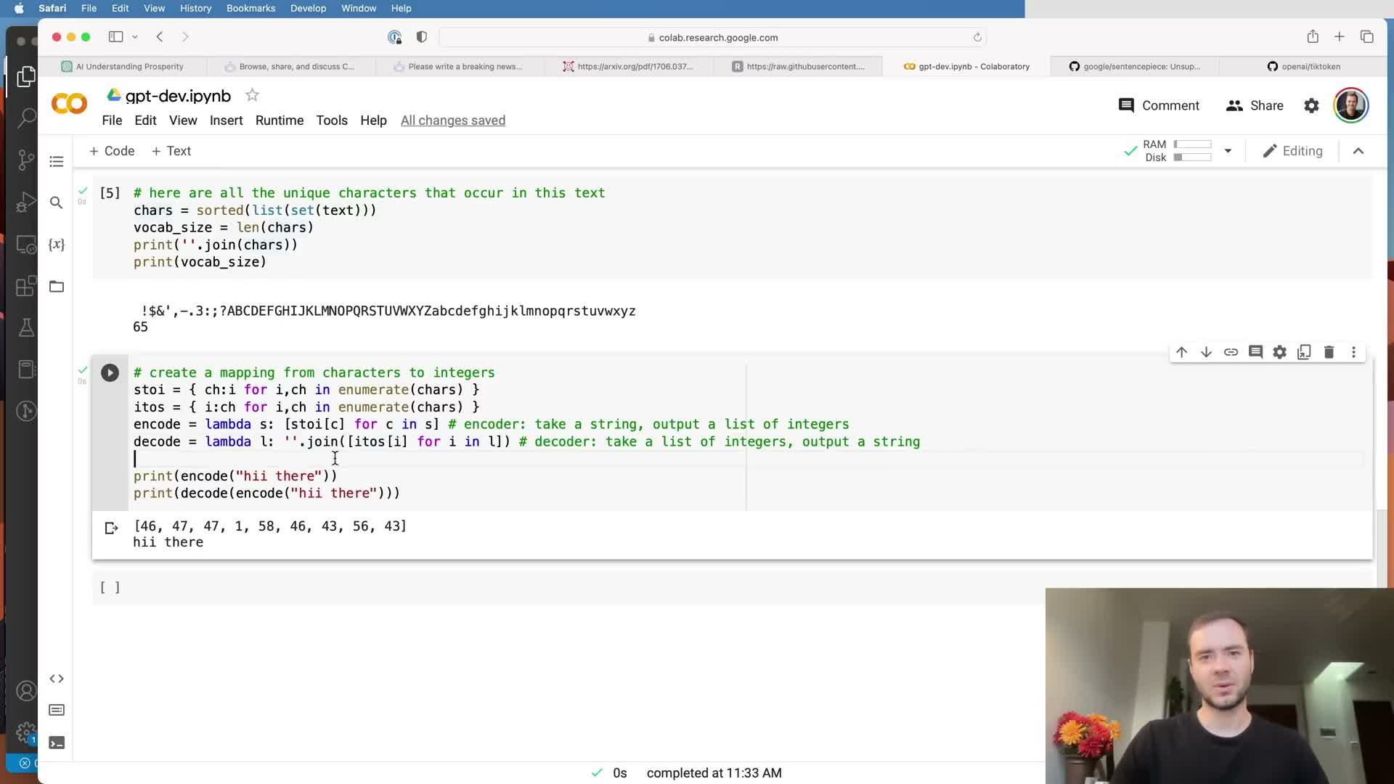Toggle Safari sidebar visibility
1394x784 pixels.
[x=115, y=37]
